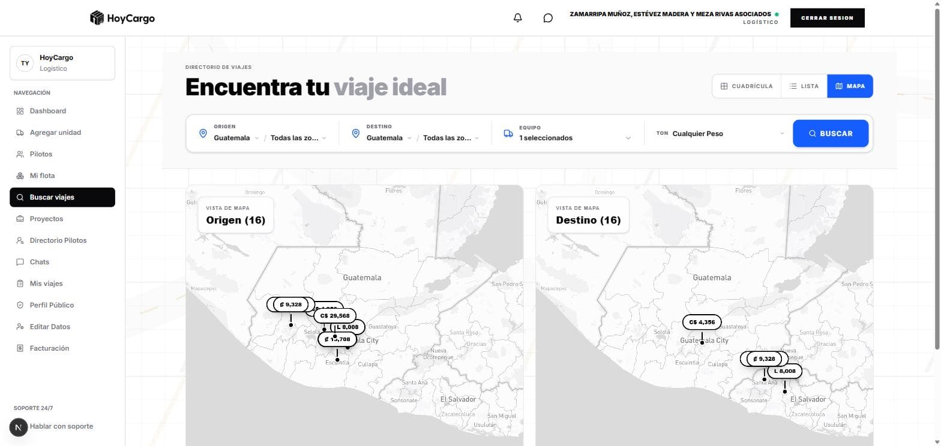
Task: Click Hablar con soporte link
Action: pyautogui.click(x=61, y=426)
